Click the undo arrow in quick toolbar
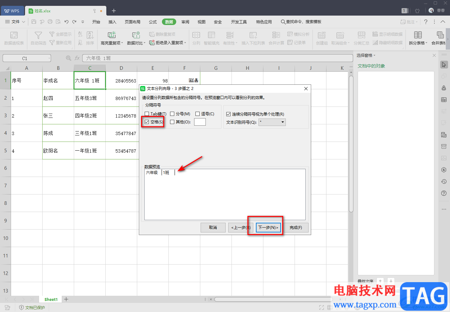450x312 pixels. pyautogui.click(x=66, y=22)
